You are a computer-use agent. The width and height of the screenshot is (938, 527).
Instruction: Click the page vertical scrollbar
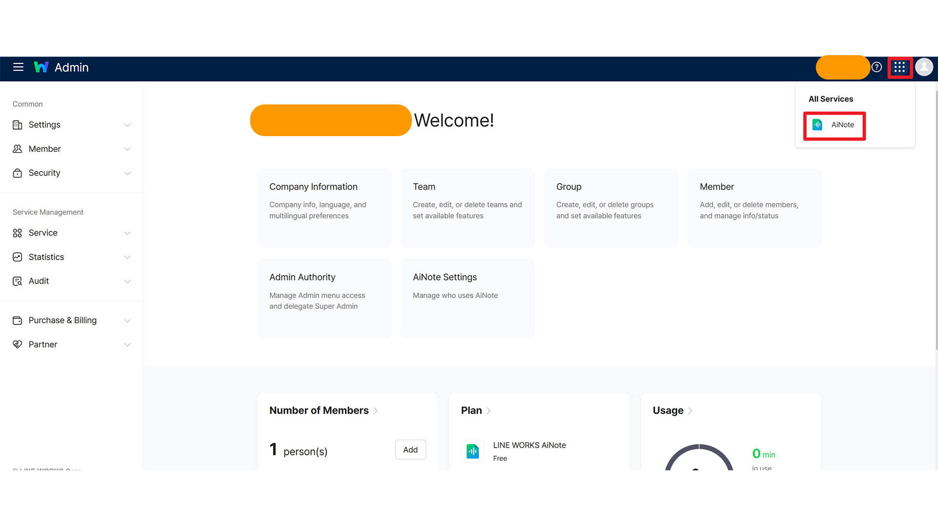936,220
